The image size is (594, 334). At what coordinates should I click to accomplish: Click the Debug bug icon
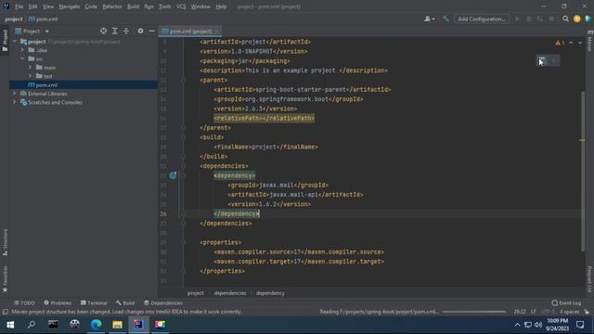click(529, 19)
